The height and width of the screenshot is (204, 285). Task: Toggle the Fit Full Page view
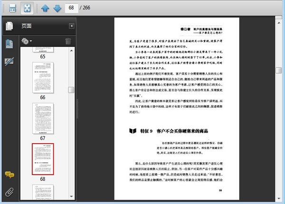pyautogui.click(x=28, y=8)
